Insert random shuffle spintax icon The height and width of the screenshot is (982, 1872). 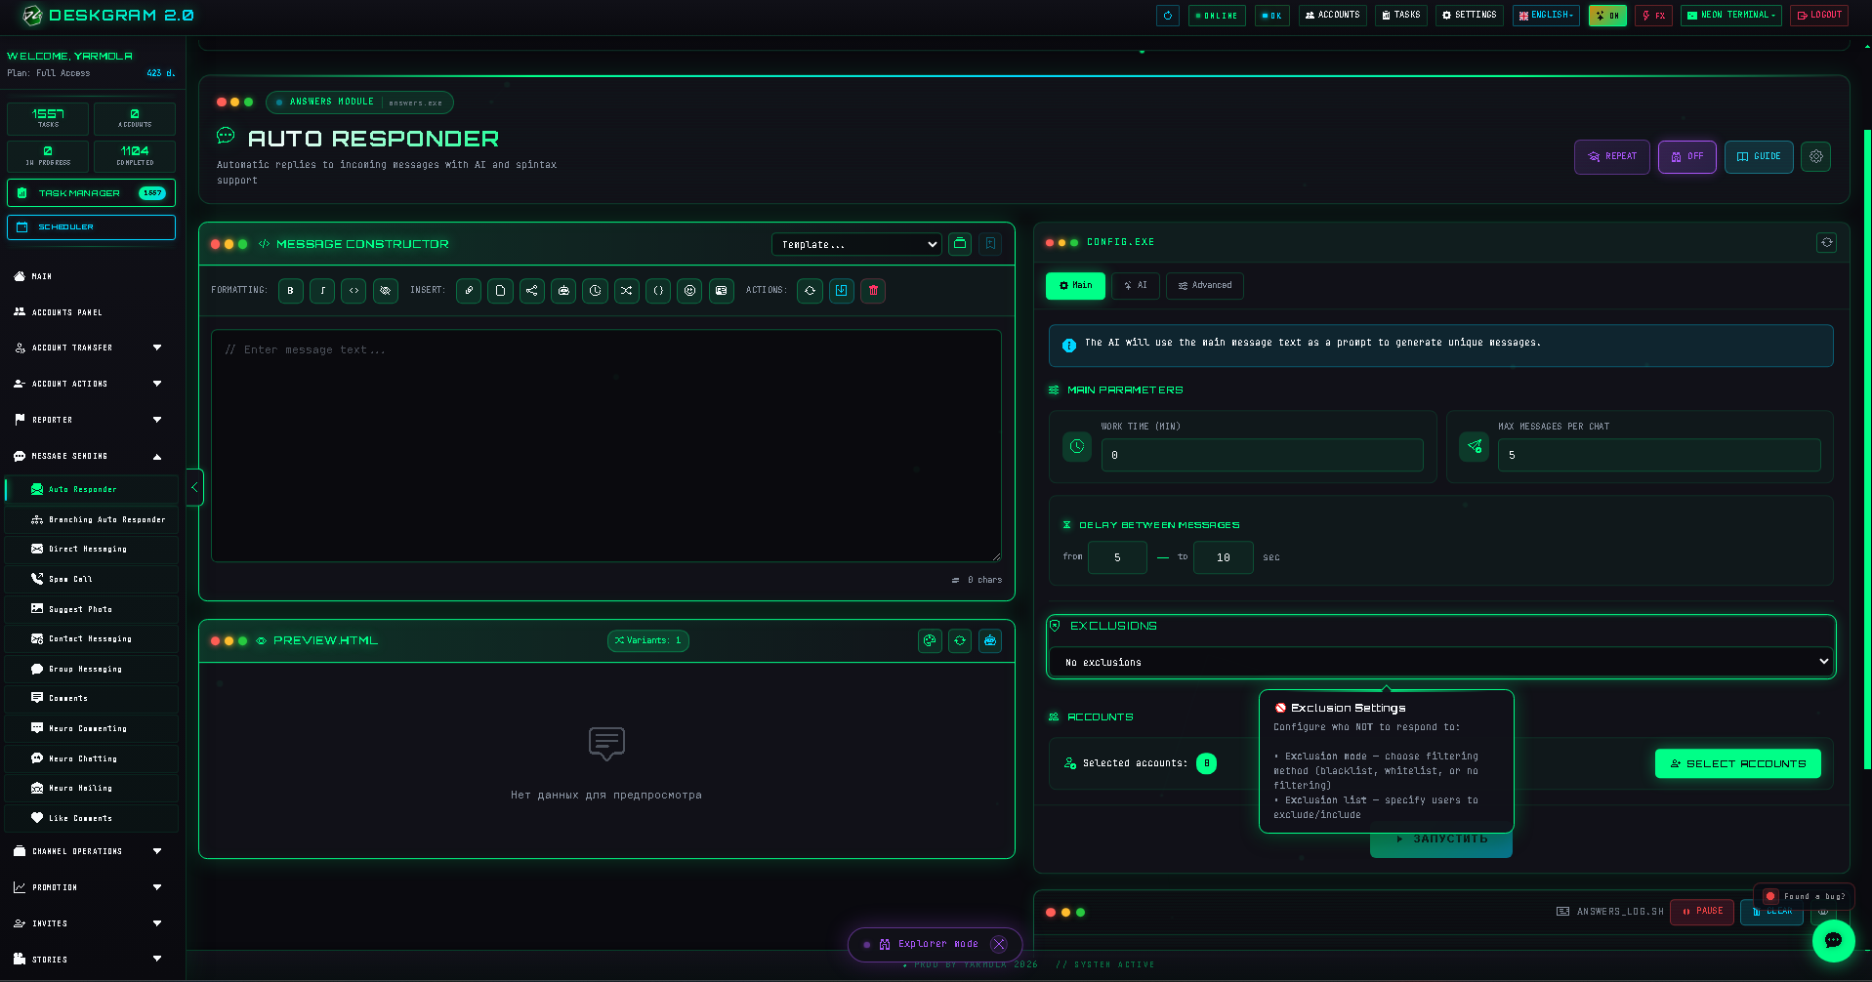(627, 290)
